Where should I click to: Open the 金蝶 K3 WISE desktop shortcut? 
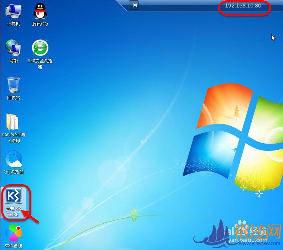point(14,196)
